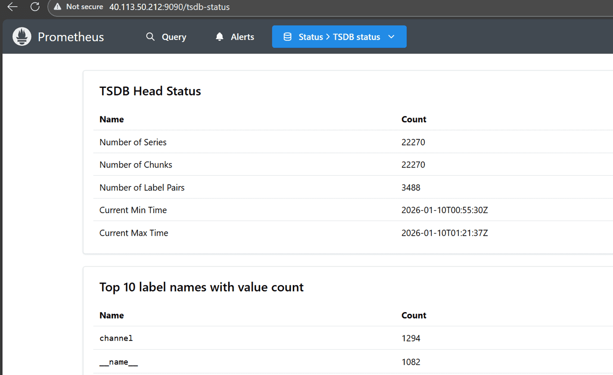The image size is (613, 375).
Task: Click the Number of Label Pairs count 3488
Action: [x=411, y=188]
